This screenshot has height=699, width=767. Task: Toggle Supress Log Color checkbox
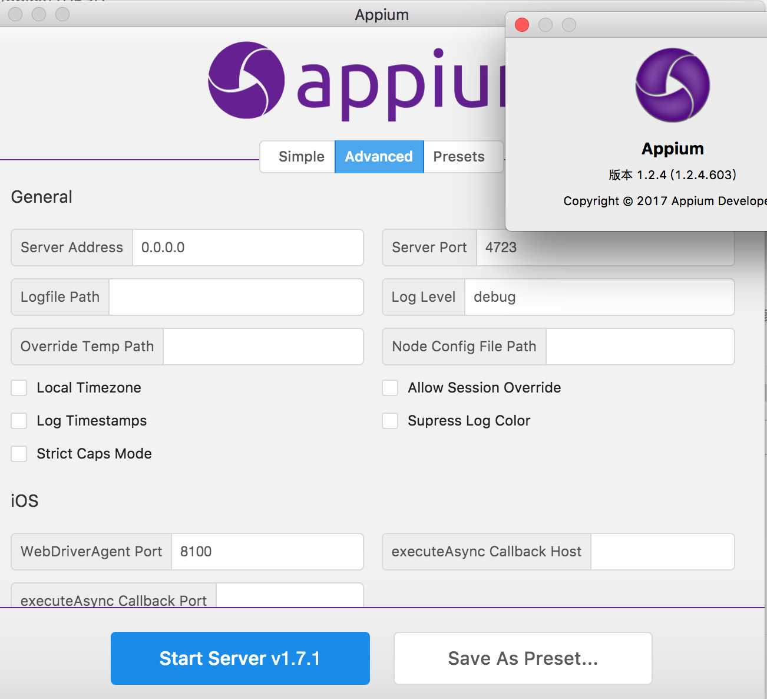click(390, 421)
